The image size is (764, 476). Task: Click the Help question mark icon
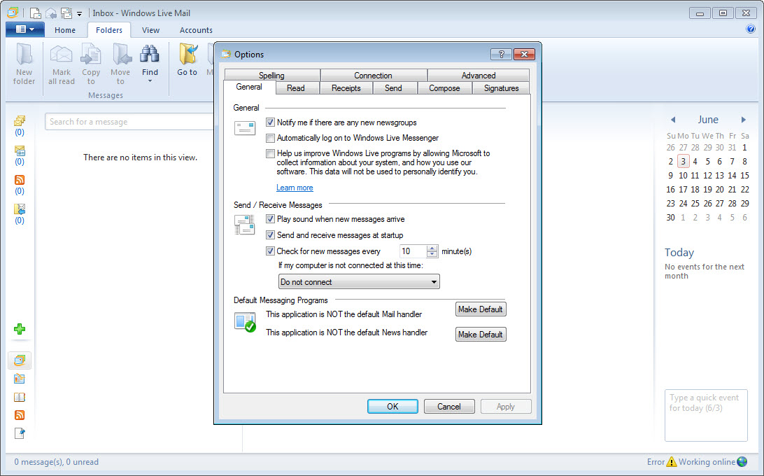(751, 29)
